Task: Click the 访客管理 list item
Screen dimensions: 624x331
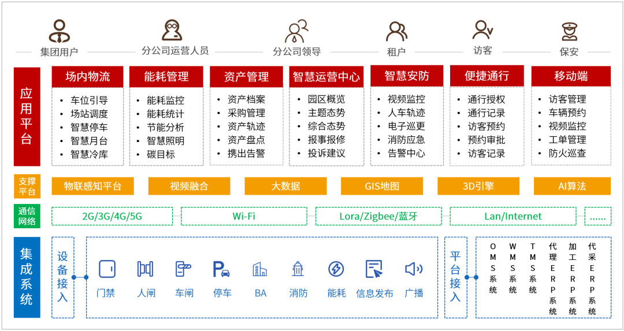Action: [x=567, y=99]
